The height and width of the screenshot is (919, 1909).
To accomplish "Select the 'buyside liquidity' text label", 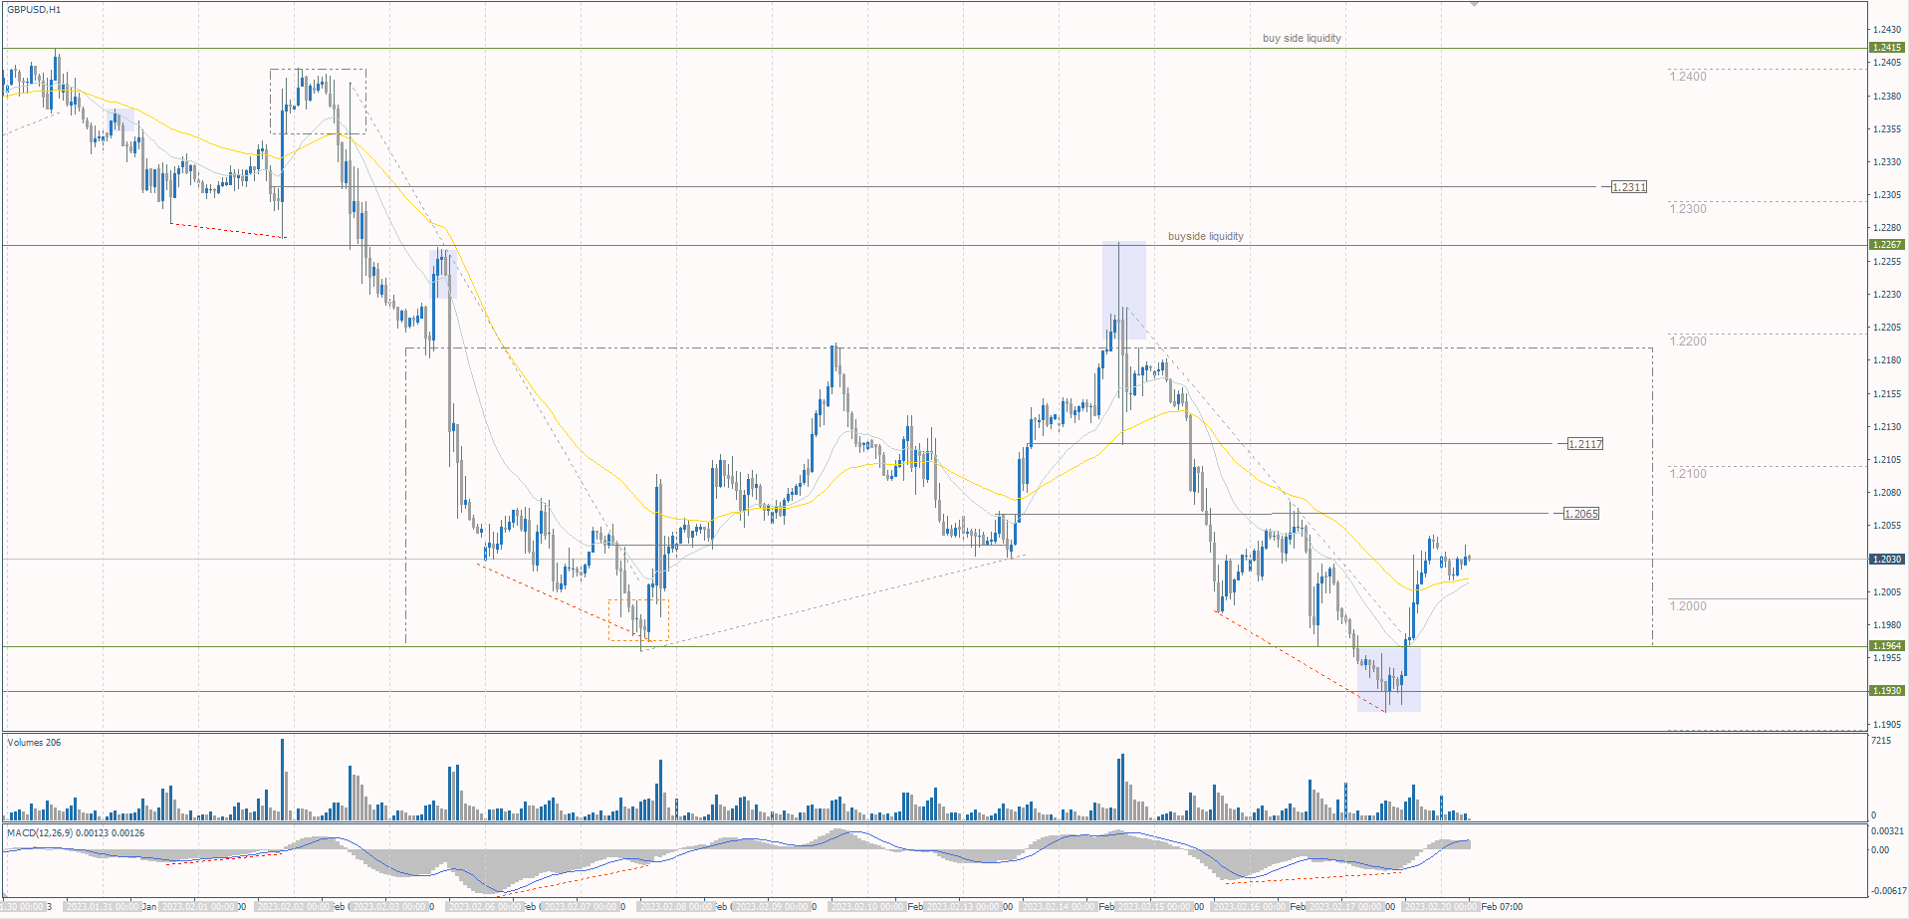I will point(1205,236).
